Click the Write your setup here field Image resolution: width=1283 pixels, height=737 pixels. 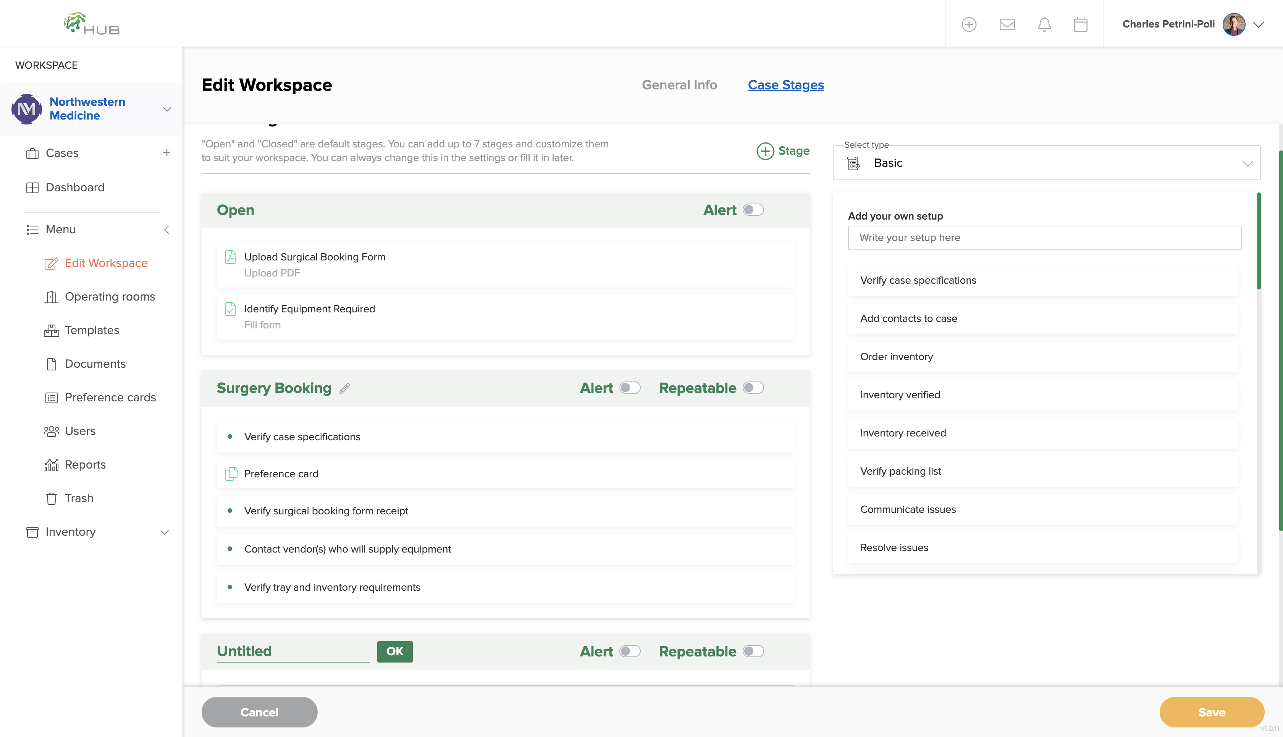coord(1044,238)
